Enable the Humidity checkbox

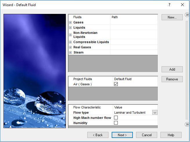click(x=116, y=123)
